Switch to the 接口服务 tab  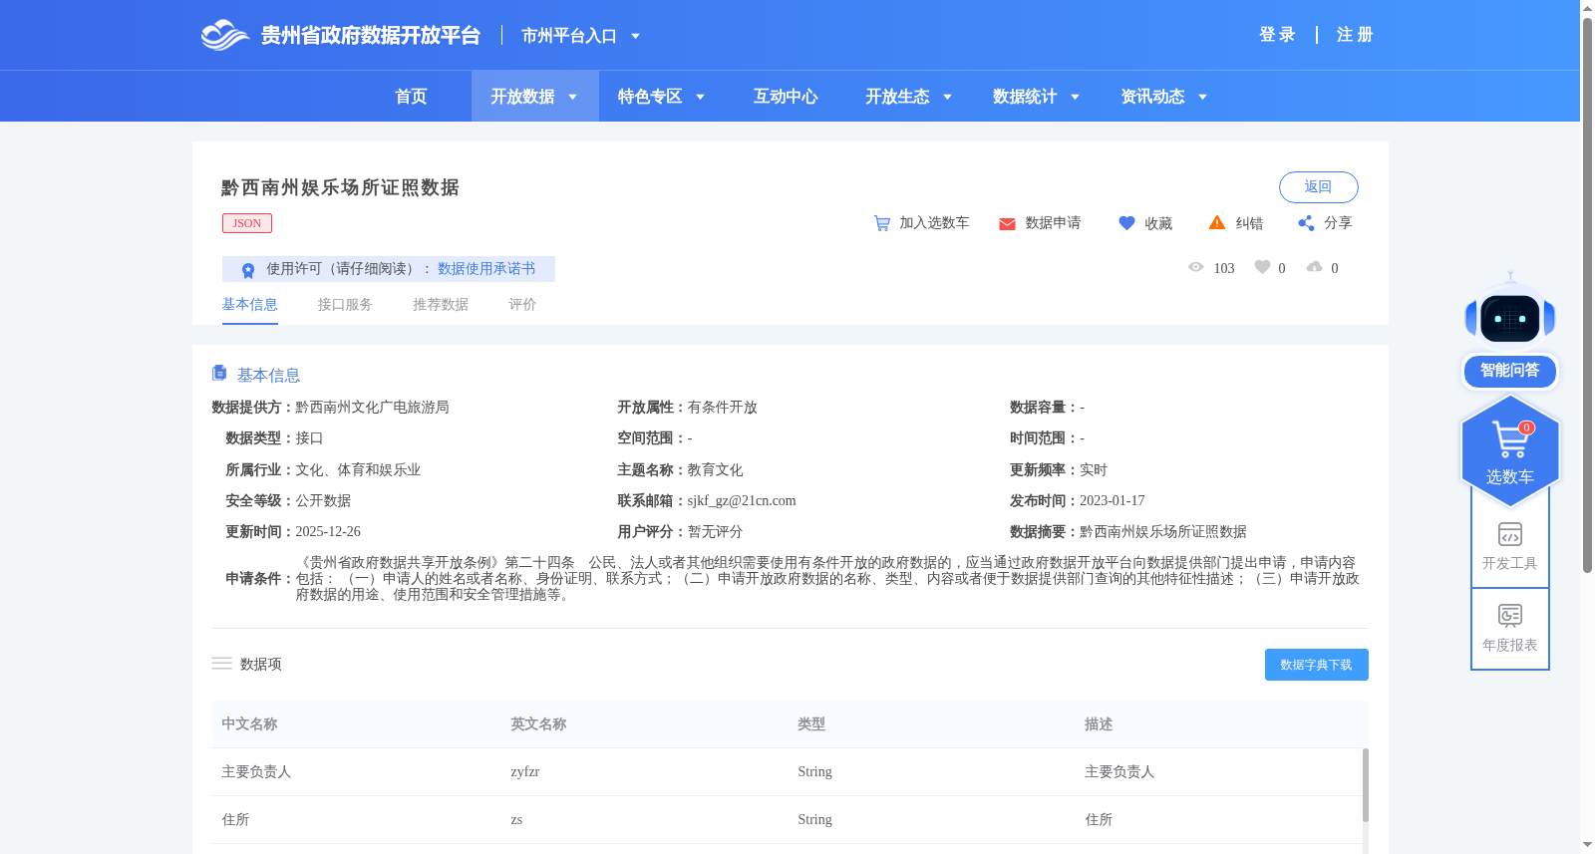345,305
